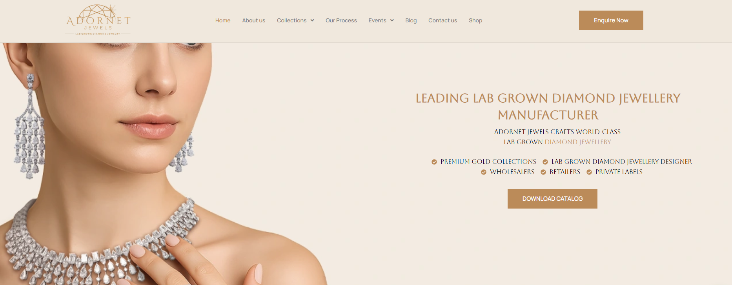Go to the Home page link
The width and height of the screenshot is (732, 285).
(x=223, y=20)
